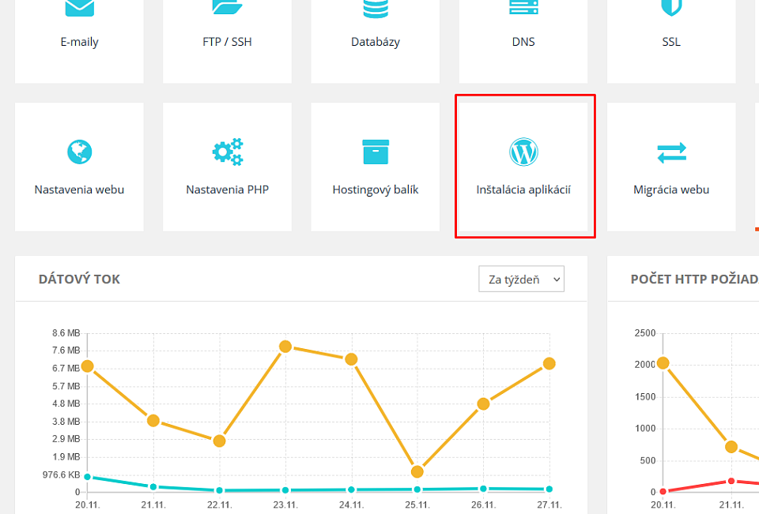
Task: Select orange lowest point at 25.11. in Dátový tok
Action: tap(417, 471)
